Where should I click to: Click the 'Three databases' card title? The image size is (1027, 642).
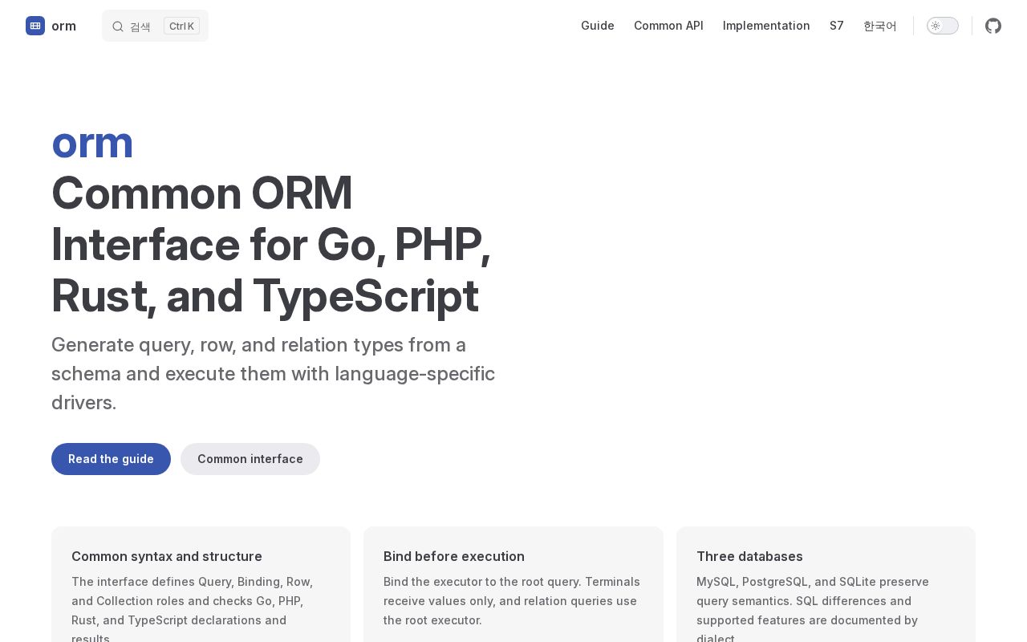pyautogui.click(x=749, y=556)
